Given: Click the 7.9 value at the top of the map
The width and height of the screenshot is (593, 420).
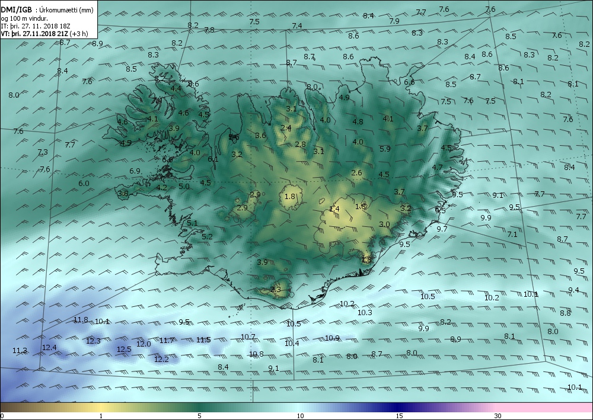Looking at the screenshot, I should (394, 21).
